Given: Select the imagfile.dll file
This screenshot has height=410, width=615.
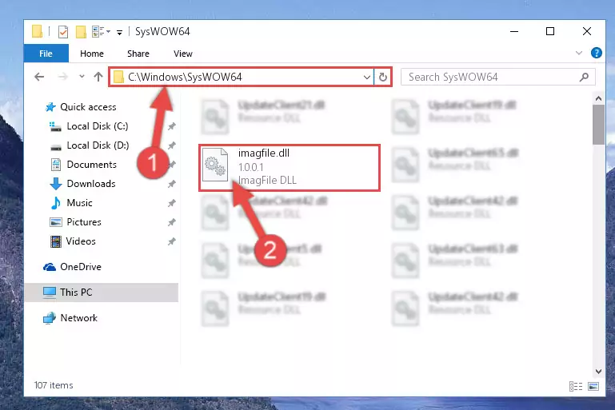Looking at the screenshot, I should coord(289,167).
